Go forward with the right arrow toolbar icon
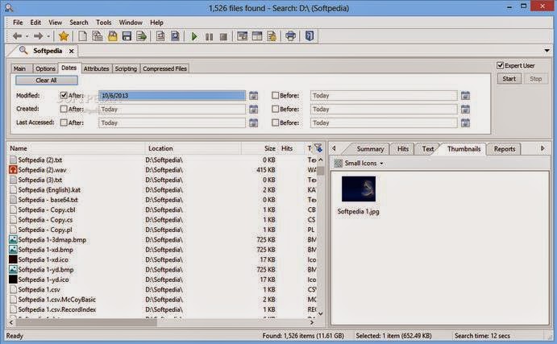 [x=38, y=36]
